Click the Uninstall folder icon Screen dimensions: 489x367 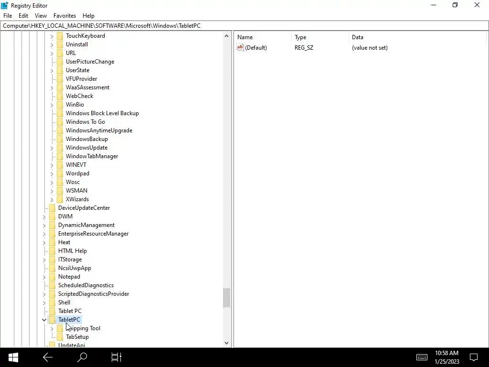coord(60,44)
